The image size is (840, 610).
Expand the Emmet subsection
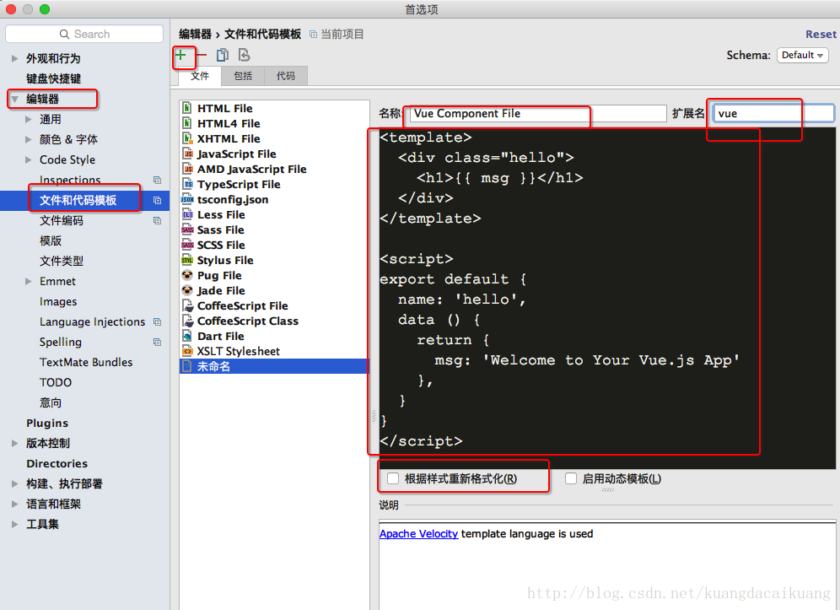pyautogui.click(x=29, y=282)
